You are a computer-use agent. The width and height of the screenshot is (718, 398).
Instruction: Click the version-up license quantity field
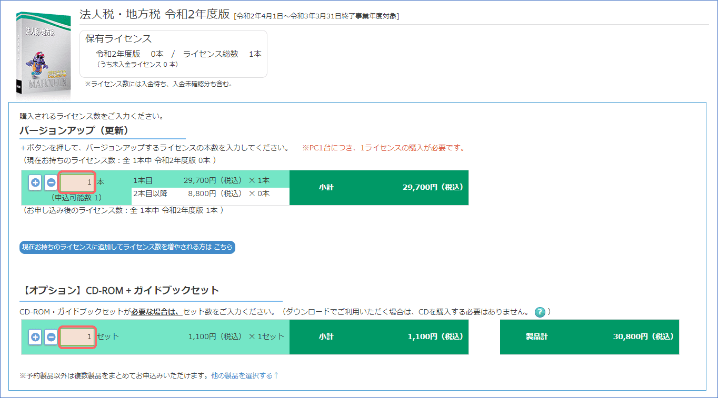pyautogui.click(x=77, y=182)
